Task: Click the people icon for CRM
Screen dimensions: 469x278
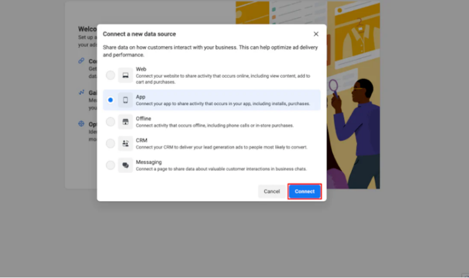Action: (125, 144)
